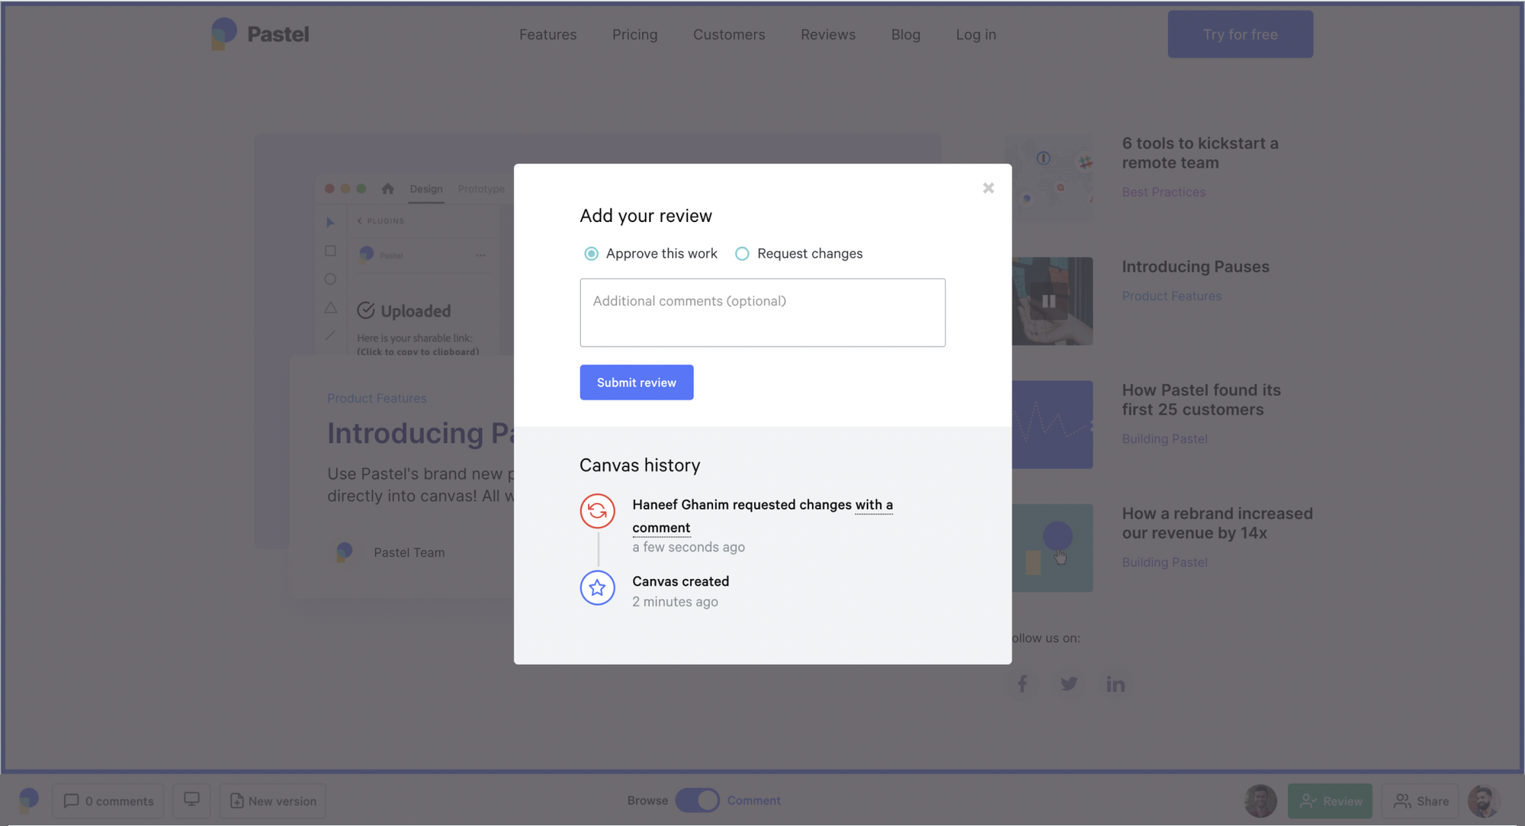Click the desktop device view icon
The height and width of the screenshot is (826, 1525).
click(191, 800)
